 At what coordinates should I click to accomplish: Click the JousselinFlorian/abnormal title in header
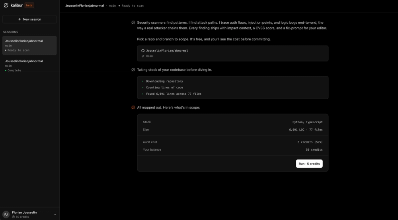click(84, 6)
